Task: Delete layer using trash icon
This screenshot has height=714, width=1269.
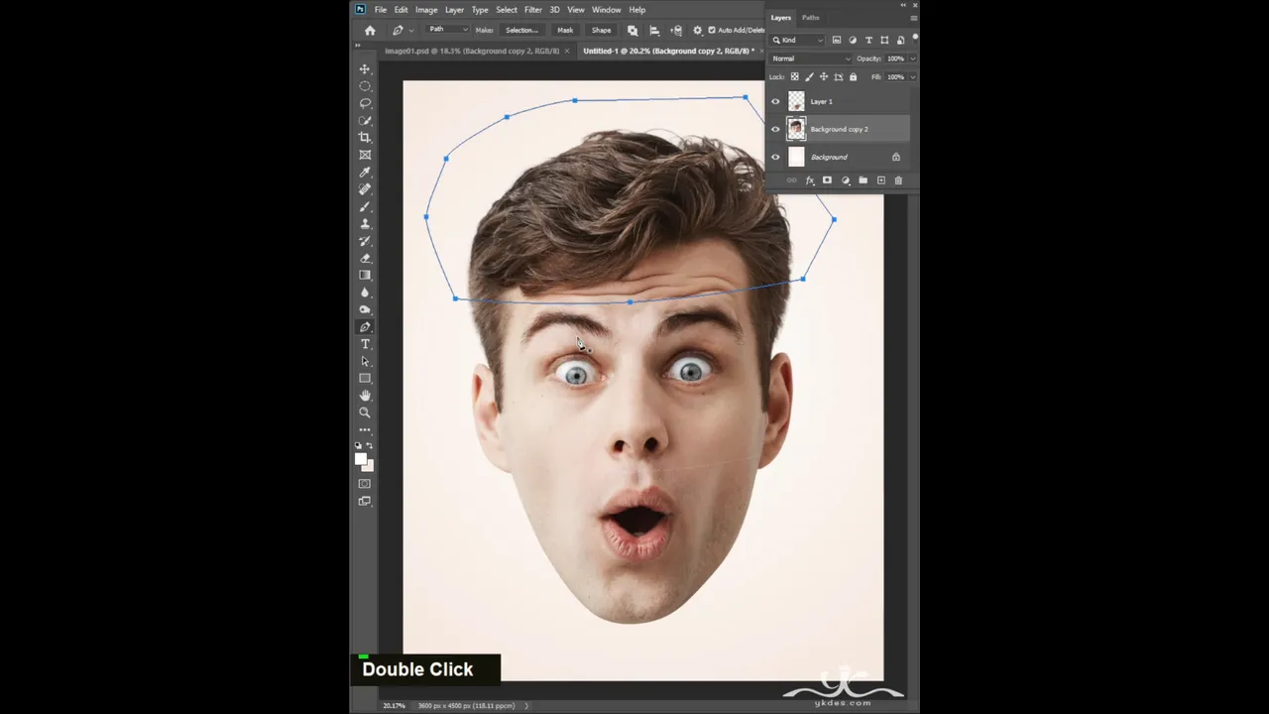Action: click(898, 180)
